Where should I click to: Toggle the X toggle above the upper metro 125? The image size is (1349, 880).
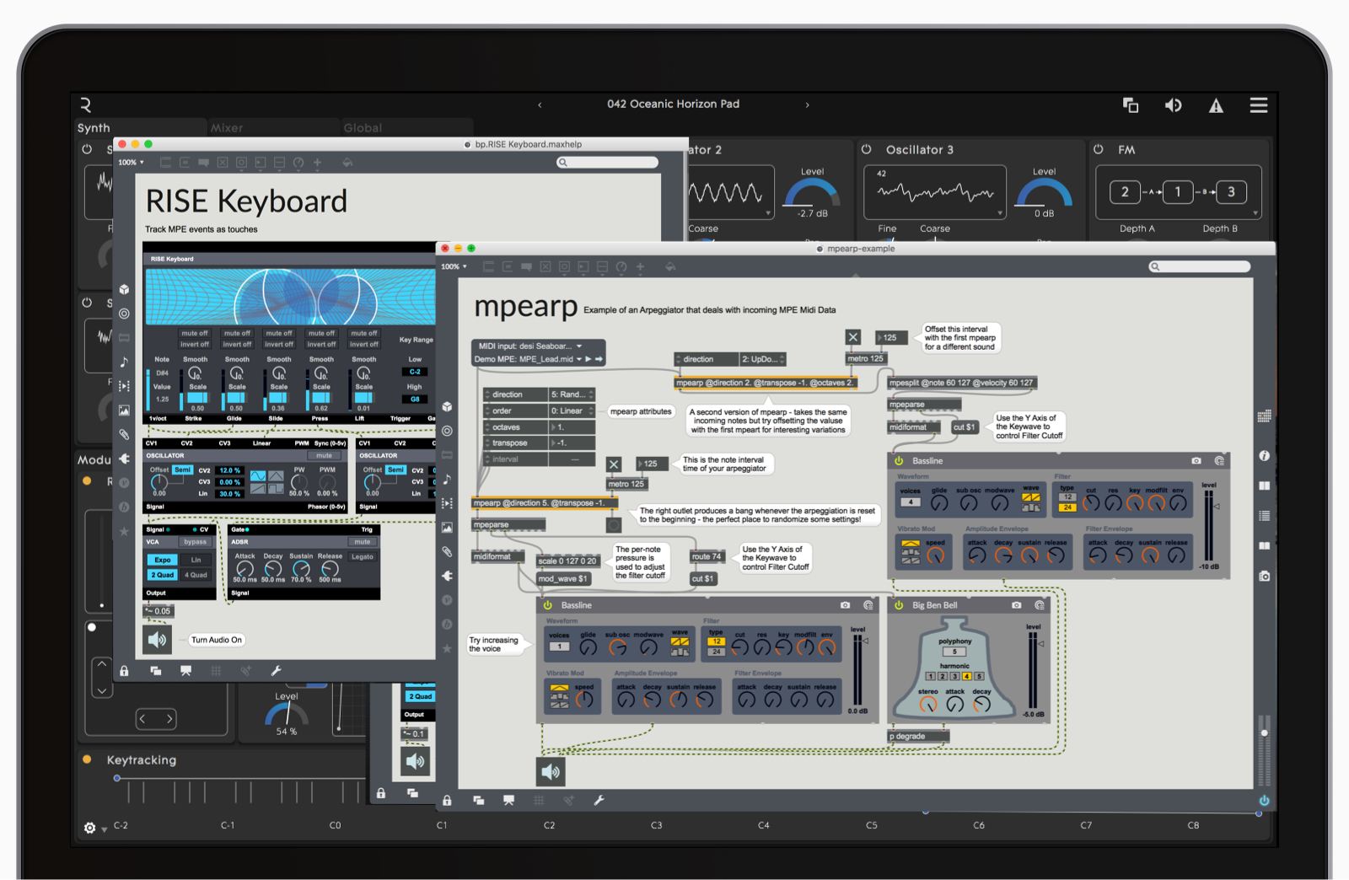[853, 337]
